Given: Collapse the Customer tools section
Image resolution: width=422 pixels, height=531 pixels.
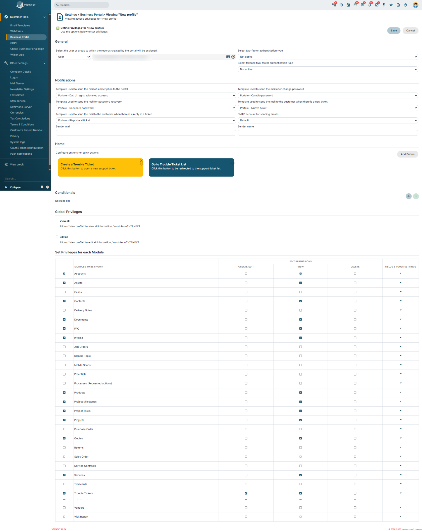Looking at the screenshot, I should pos(44,17).
